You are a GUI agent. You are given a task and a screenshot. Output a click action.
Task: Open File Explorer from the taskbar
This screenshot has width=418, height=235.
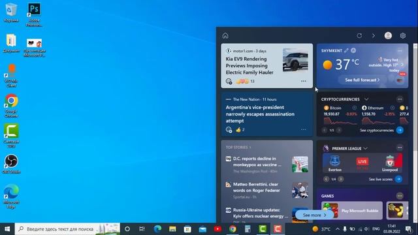click(x=172, y=229)
